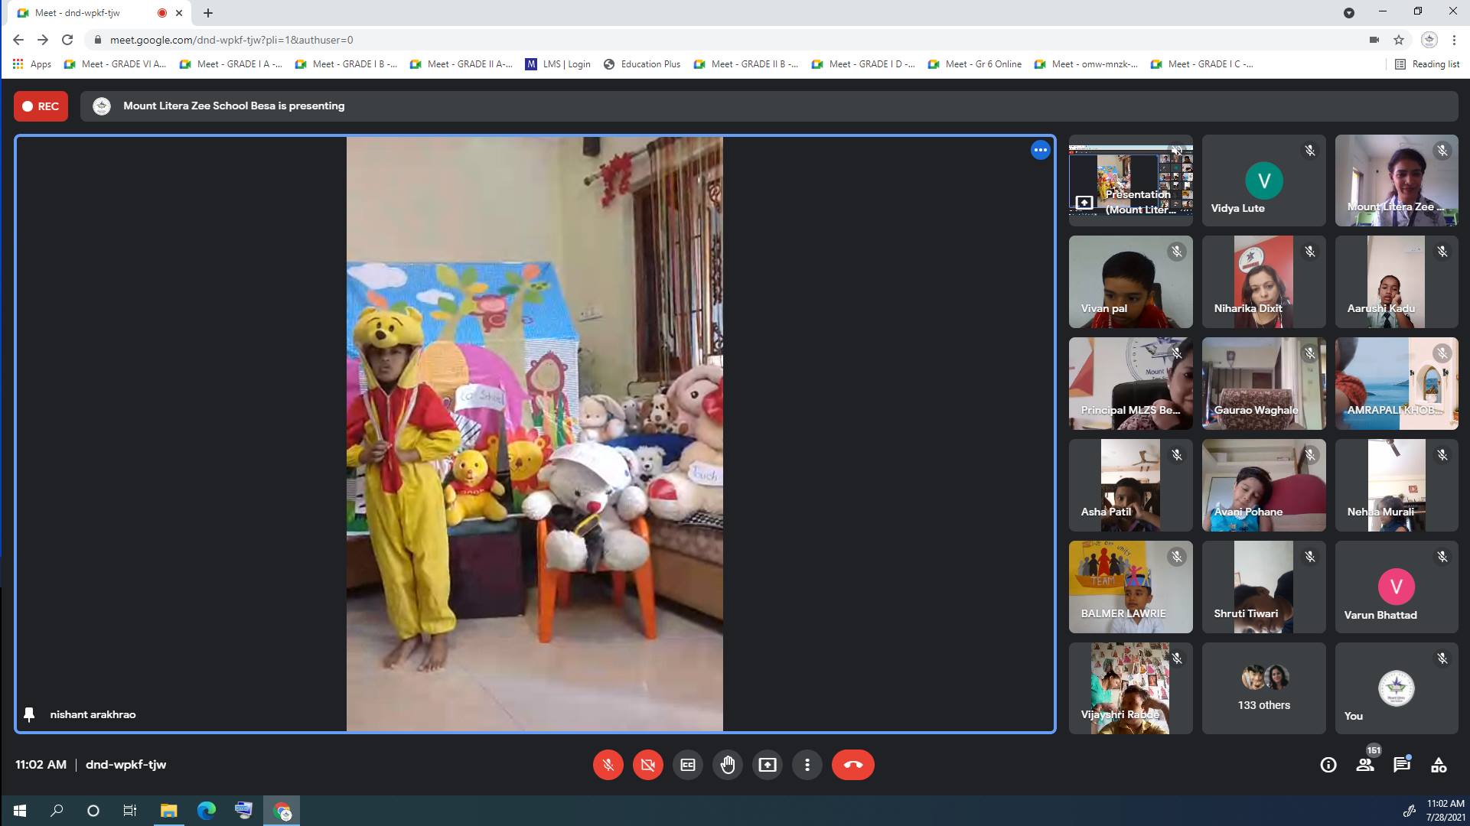The height and width of the screenshot is (826, 1470).
Task: Click the Chrome icon on the taskbar
Action: [282, 811]
